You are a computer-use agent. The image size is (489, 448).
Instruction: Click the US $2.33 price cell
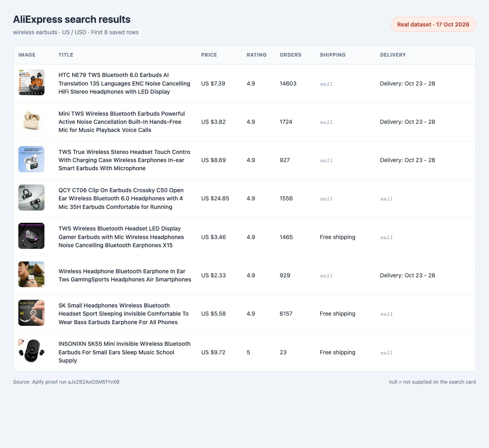click(213, 275)
